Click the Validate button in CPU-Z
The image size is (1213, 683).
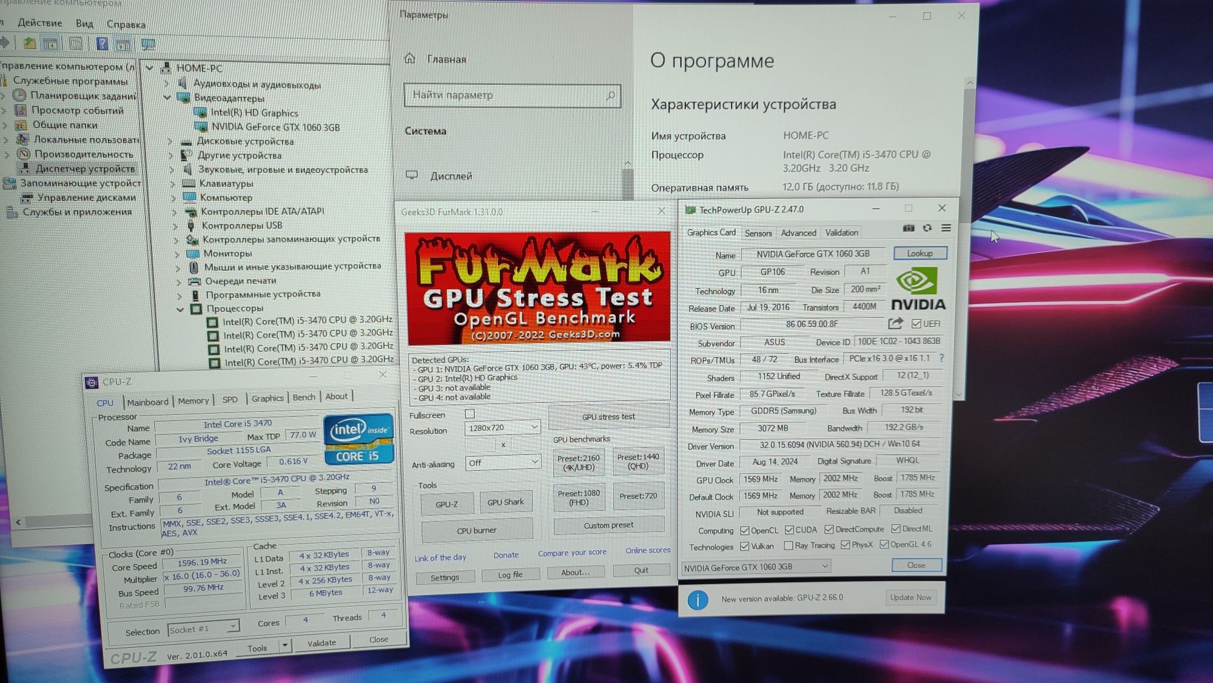tap(321, 643)
